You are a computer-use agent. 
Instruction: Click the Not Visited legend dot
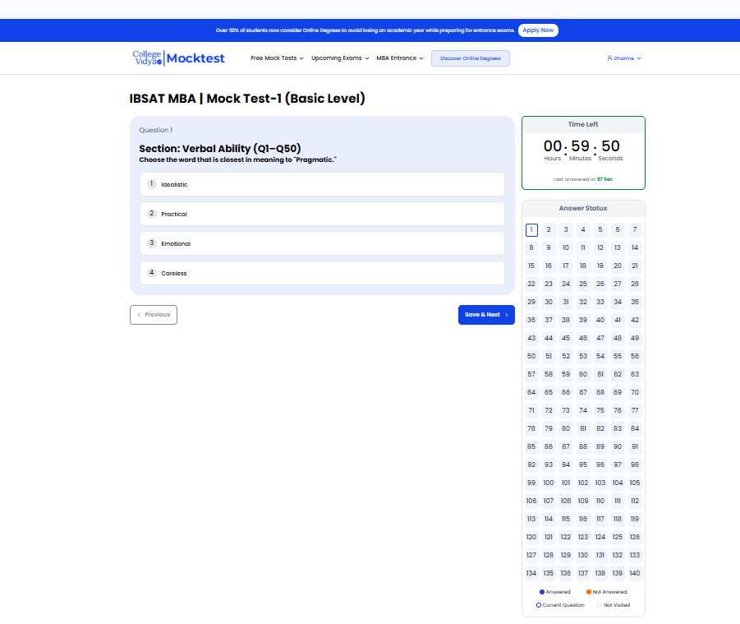pyautogui.click(x=600, y=605)
